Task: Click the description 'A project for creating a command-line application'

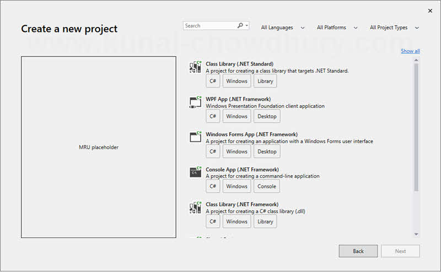Action: [262, 176]
